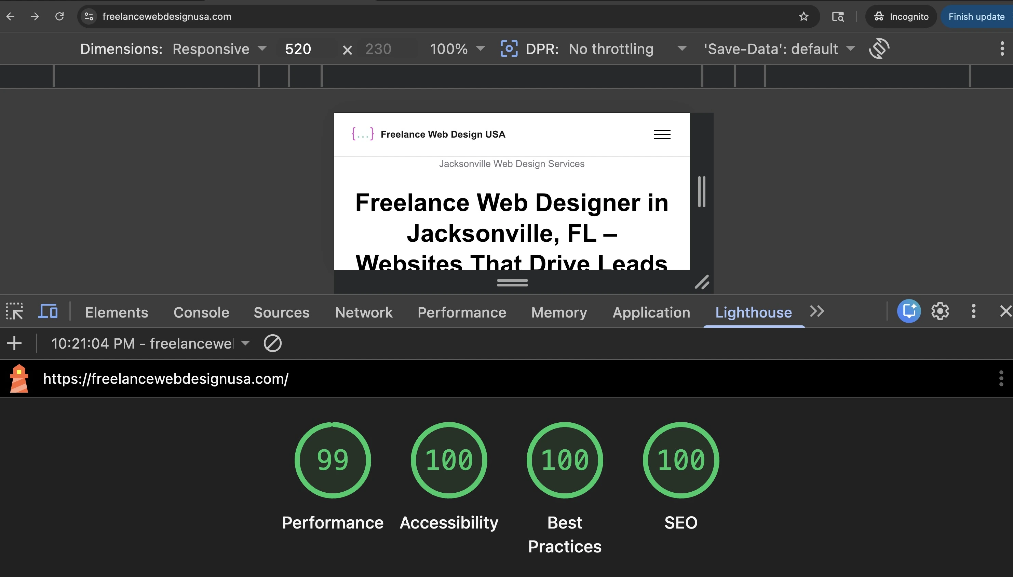Screen dimensions: 1013x577
Task: Open the DevTools settings gear
Action: pyautogui.click(x=940, y=311)
